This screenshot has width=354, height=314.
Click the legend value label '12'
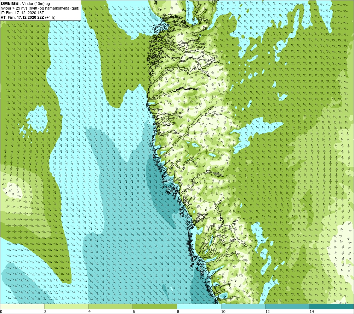[268, 312]
